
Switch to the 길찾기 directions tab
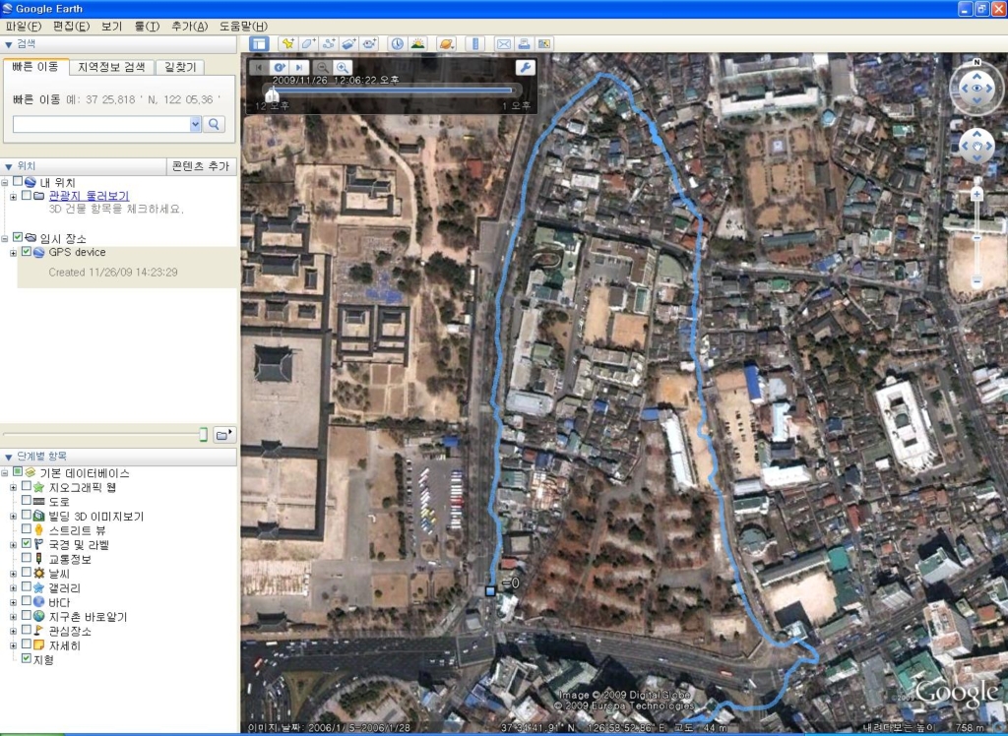(180, 67)
